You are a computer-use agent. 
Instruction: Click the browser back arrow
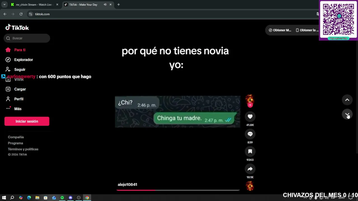tap(5, 14)
